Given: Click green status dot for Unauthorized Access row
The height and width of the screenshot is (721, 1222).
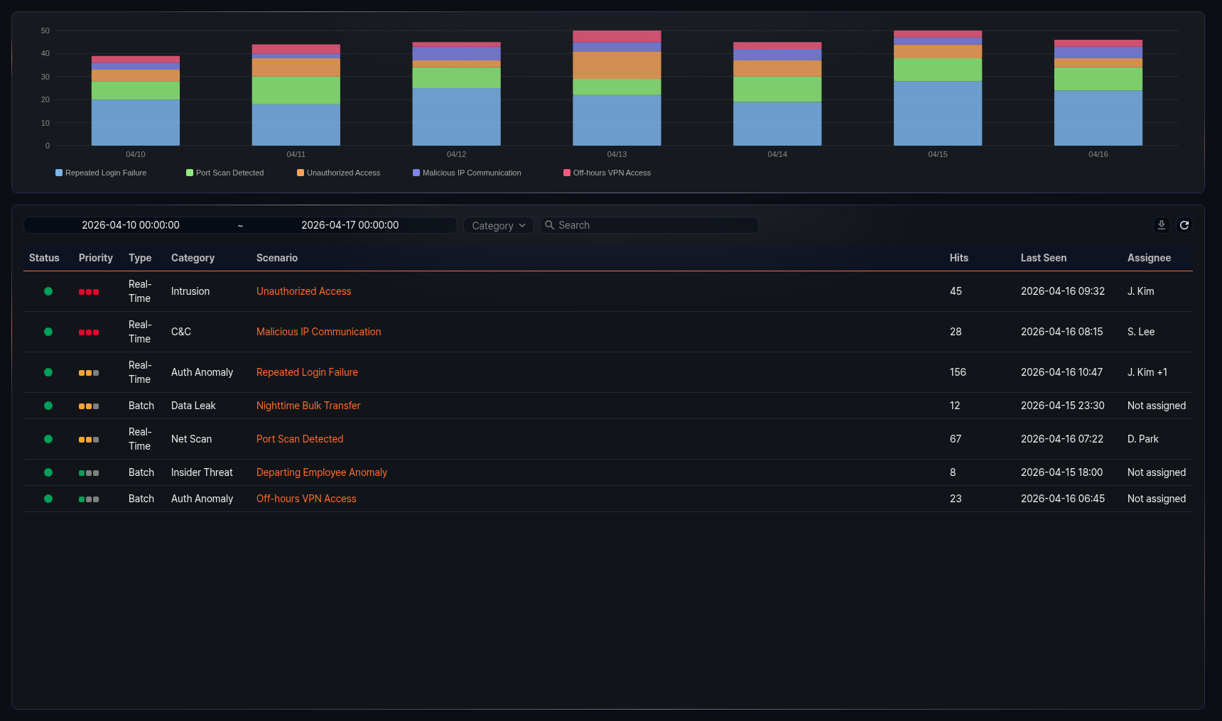Looking at the screenshot, I should click(48, 291).
